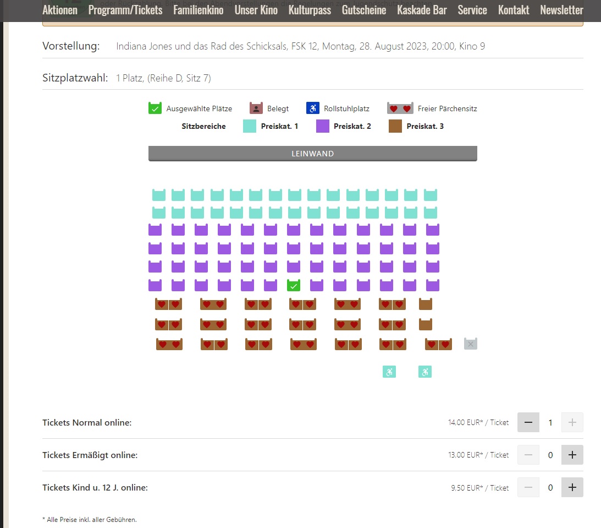Screen dimensions: 601x528
Task: Choose the leftmost couple seat in last row
Action: click(169, 344)
